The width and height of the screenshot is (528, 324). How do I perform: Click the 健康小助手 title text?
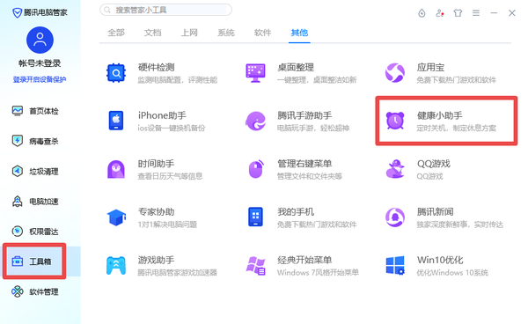439,115
